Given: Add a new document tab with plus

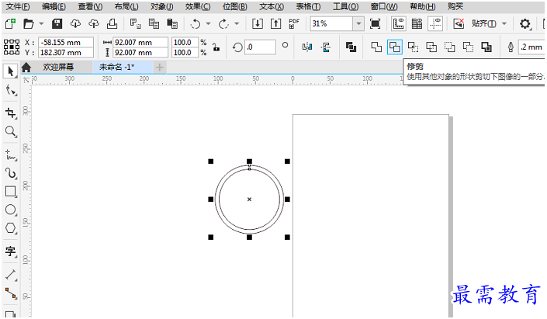Looking at the screenshot, I should [x=159, y=67].
